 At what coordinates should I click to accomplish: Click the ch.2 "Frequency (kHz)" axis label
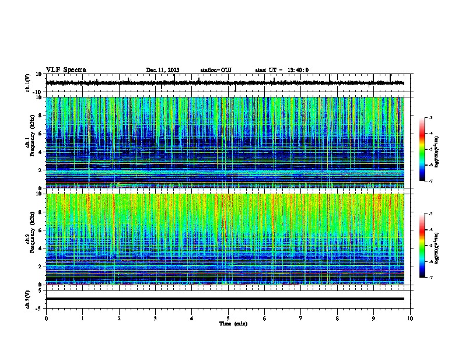point(32,232)
